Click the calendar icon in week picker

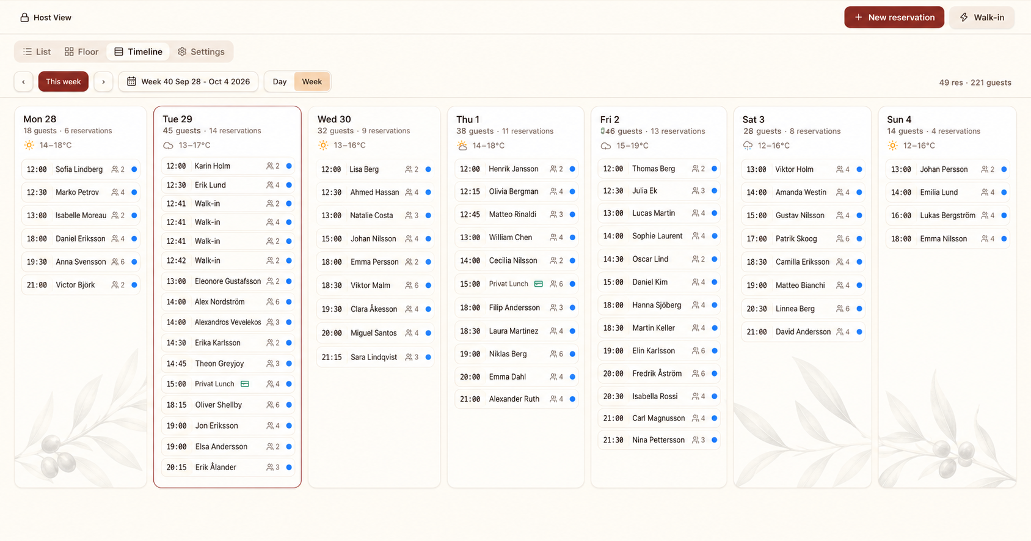[131, 81]
